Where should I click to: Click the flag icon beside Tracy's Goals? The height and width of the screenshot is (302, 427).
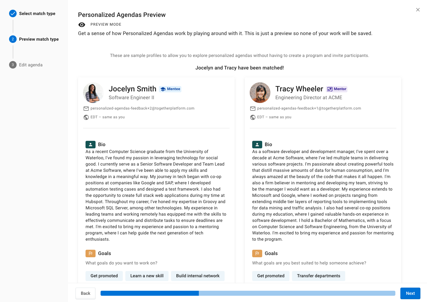(x=257, y=253)
